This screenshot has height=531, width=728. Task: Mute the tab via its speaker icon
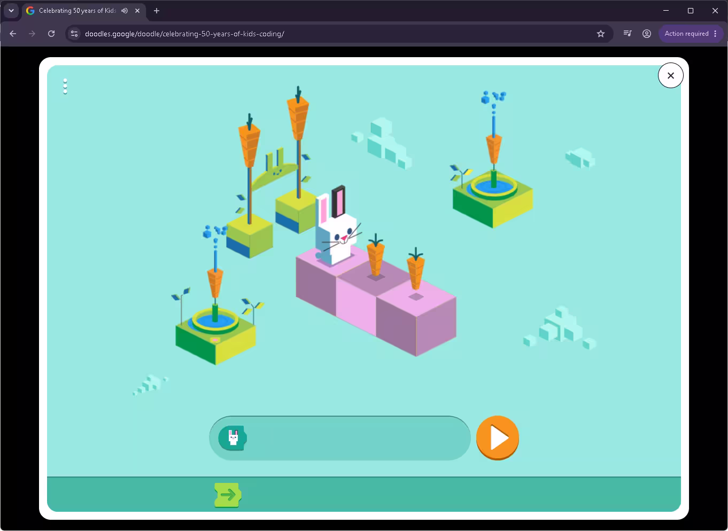tap(125, 11)
